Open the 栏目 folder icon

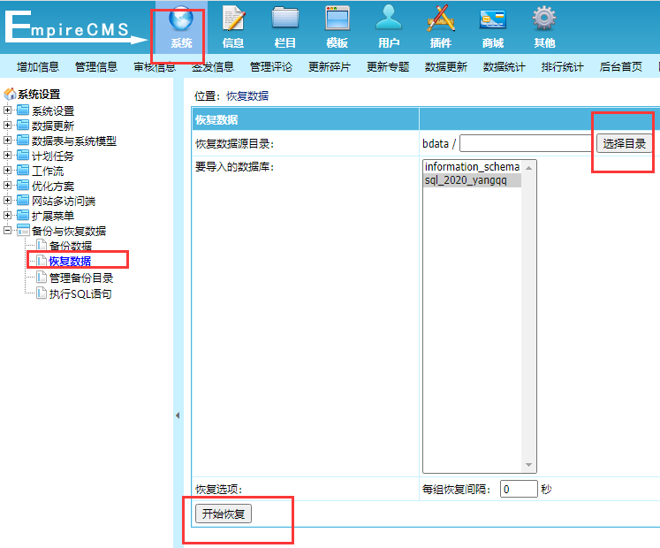(x=285, y=19)
